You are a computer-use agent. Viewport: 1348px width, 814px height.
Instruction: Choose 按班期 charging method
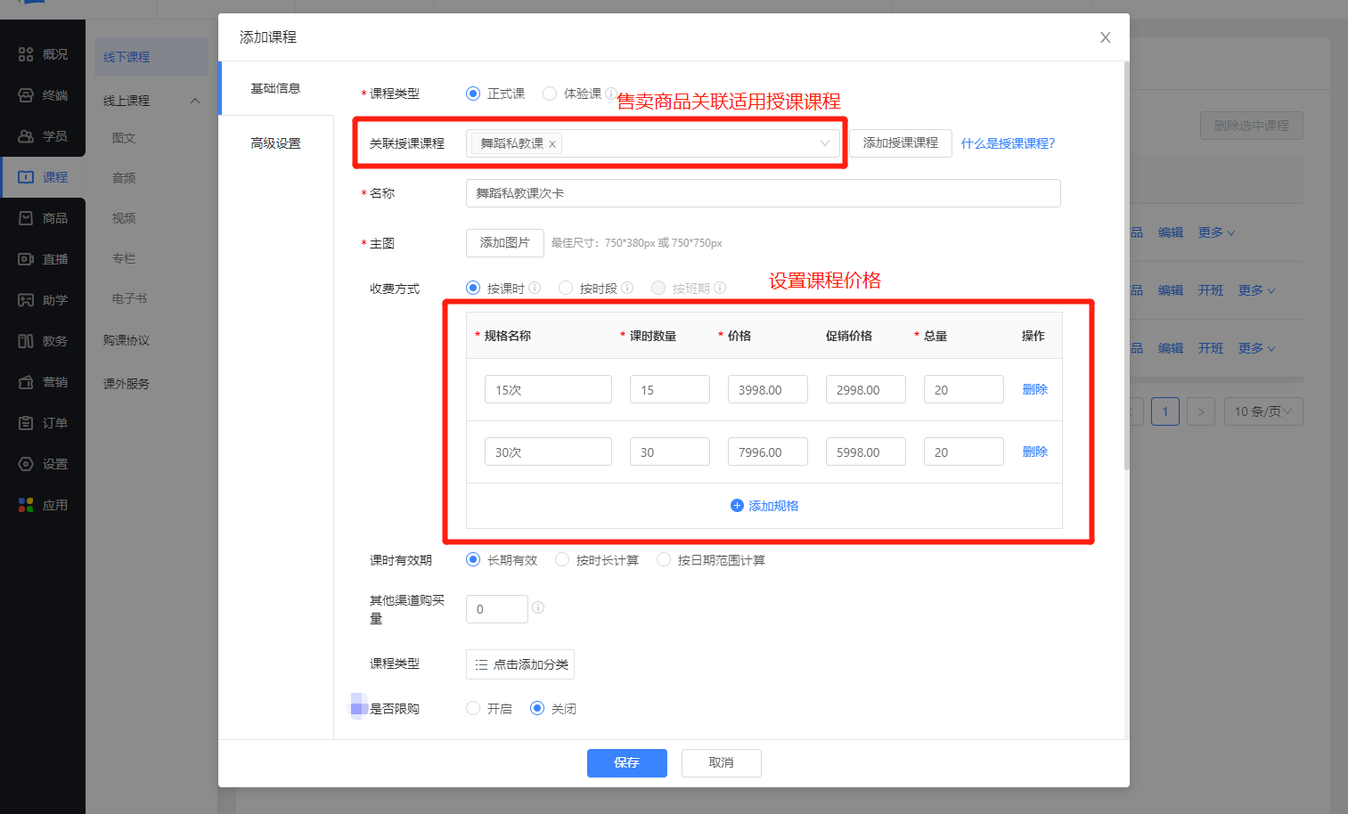point(658,288)
